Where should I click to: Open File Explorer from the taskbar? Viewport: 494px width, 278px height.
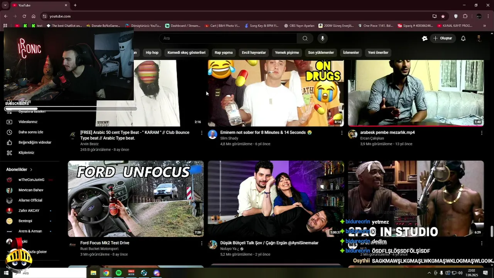[93, 273]
